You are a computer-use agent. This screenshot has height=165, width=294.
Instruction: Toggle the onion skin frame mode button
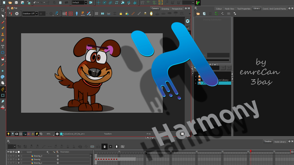(x=105, y=147)
